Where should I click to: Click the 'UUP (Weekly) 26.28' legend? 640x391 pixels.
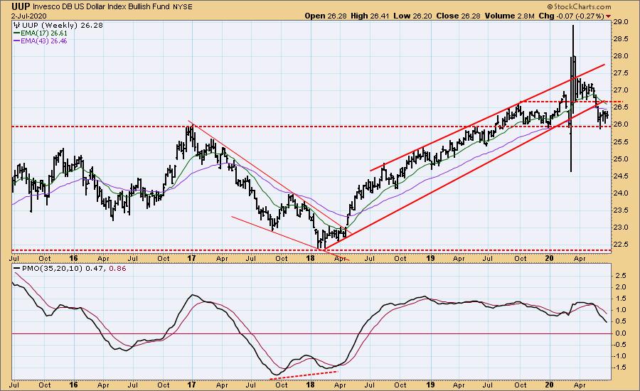[63, 25]
